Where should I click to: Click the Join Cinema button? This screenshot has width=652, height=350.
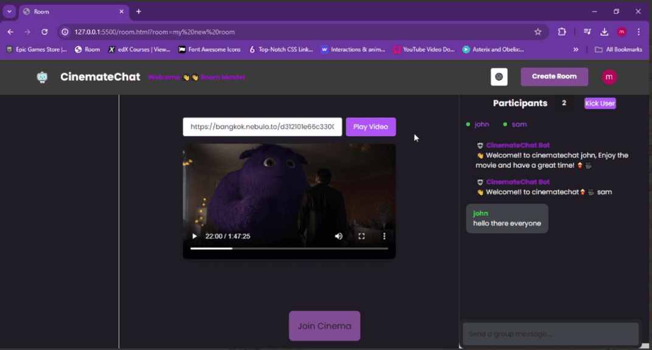click(324, 326)
